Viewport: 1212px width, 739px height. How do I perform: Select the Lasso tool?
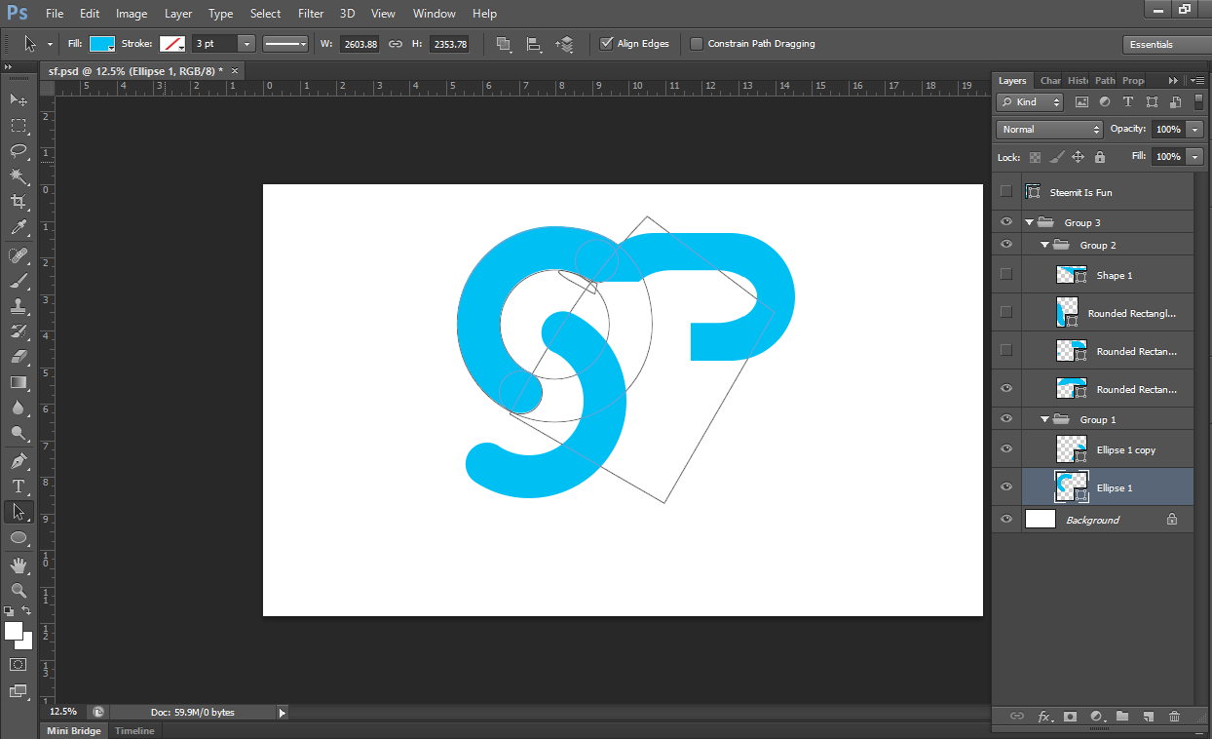[19, 150]
